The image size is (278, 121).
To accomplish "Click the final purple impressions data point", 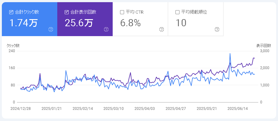I will (x=255, y=58).
